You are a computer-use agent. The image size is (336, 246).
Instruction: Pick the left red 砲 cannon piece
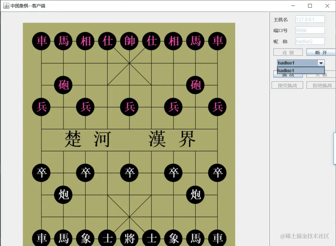pyautogui.click(x=63, y=85)
